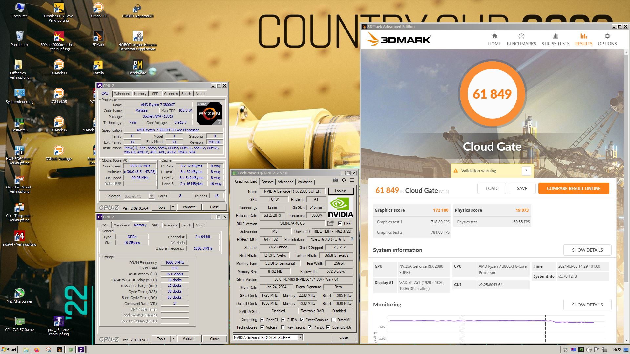Open Core Temp.exe shortcut
Screen dimensions: 630x354
click(x=19, y=212)
